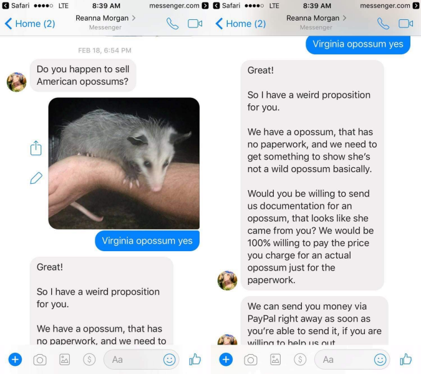
Task: Tap the right Aa message input field
Action: pyautogui.click(x=345, y=360)
